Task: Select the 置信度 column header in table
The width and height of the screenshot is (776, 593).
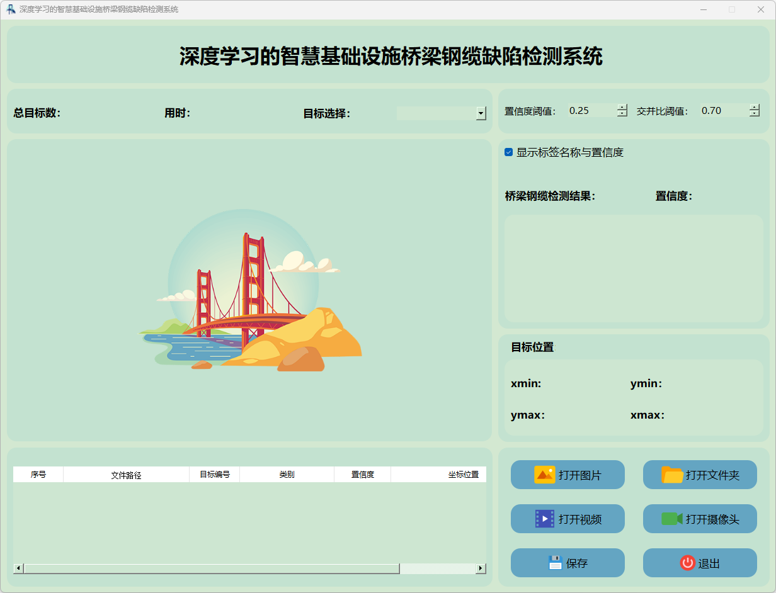Action: [x=362, y=475]
